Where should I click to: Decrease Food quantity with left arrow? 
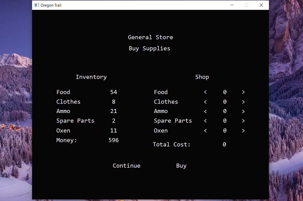coord(205,92)
